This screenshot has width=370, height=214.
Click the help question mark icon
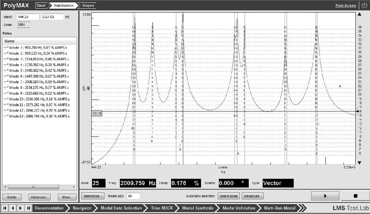click(364, 5)
